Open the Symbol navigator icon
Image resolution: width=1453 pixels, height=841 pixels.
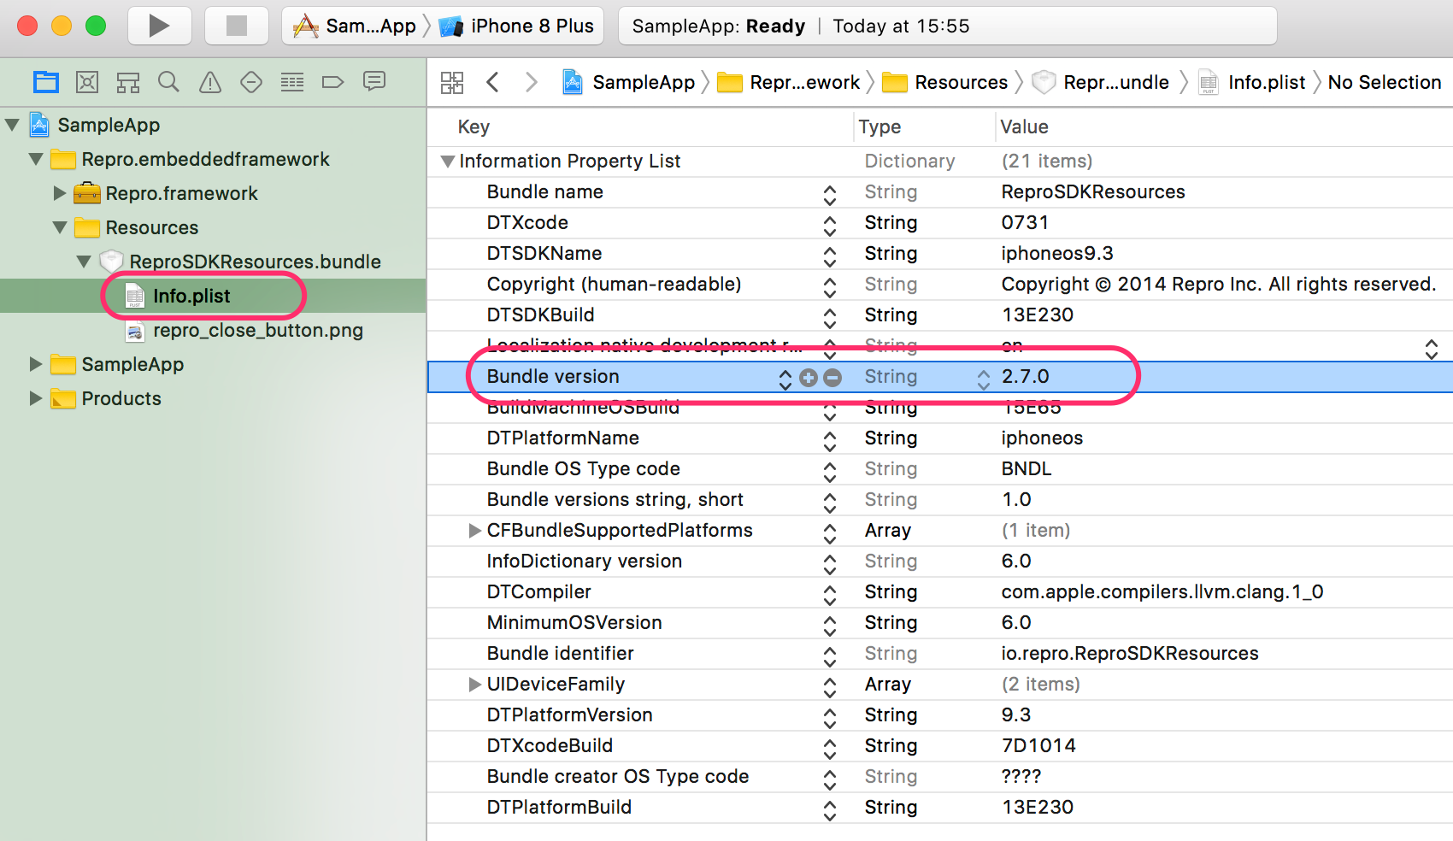pyautogui.click(x=87, y=82)
